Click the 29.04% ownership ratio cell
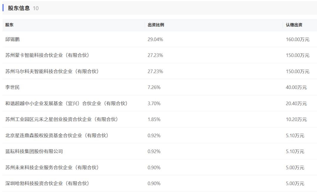The height and width of the screenshot is (192, 317). point(155,39)
